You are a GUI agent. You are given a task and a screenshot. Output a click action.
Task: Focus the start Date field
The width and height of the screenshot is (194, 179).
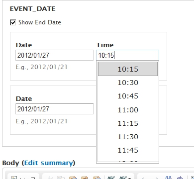54,55
